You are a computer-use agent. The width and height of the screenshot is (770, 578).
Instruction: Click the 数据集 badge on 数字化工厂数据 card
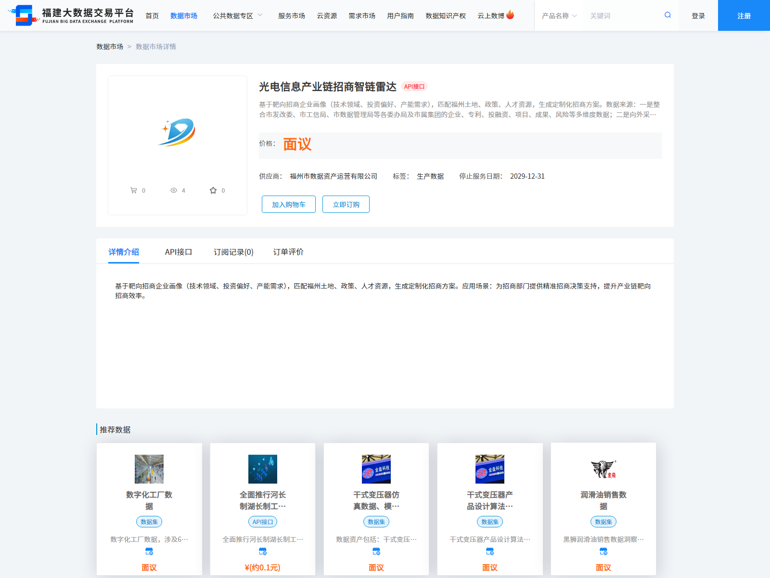click(x=149, y=522)
